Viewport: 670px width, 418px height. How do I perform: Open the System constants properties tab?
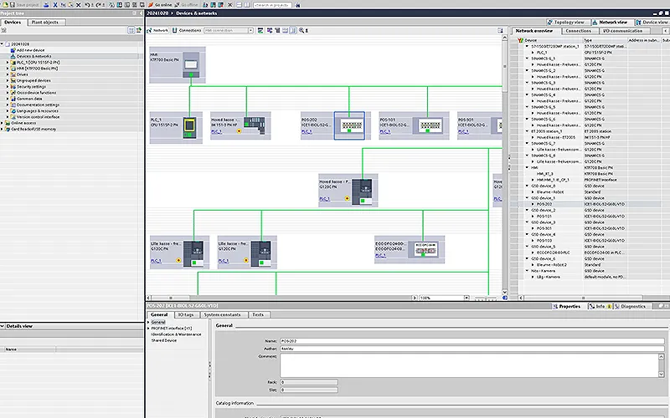[222, 315]
